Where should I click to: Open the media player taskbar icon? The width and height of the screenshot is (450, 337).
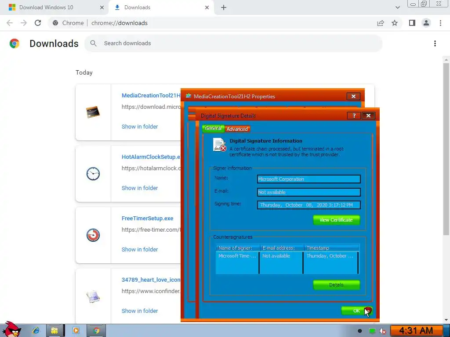click(76, 331)
